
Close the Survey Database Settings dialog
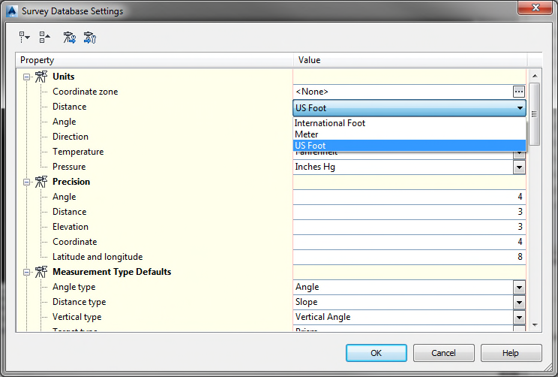[535, 8]
